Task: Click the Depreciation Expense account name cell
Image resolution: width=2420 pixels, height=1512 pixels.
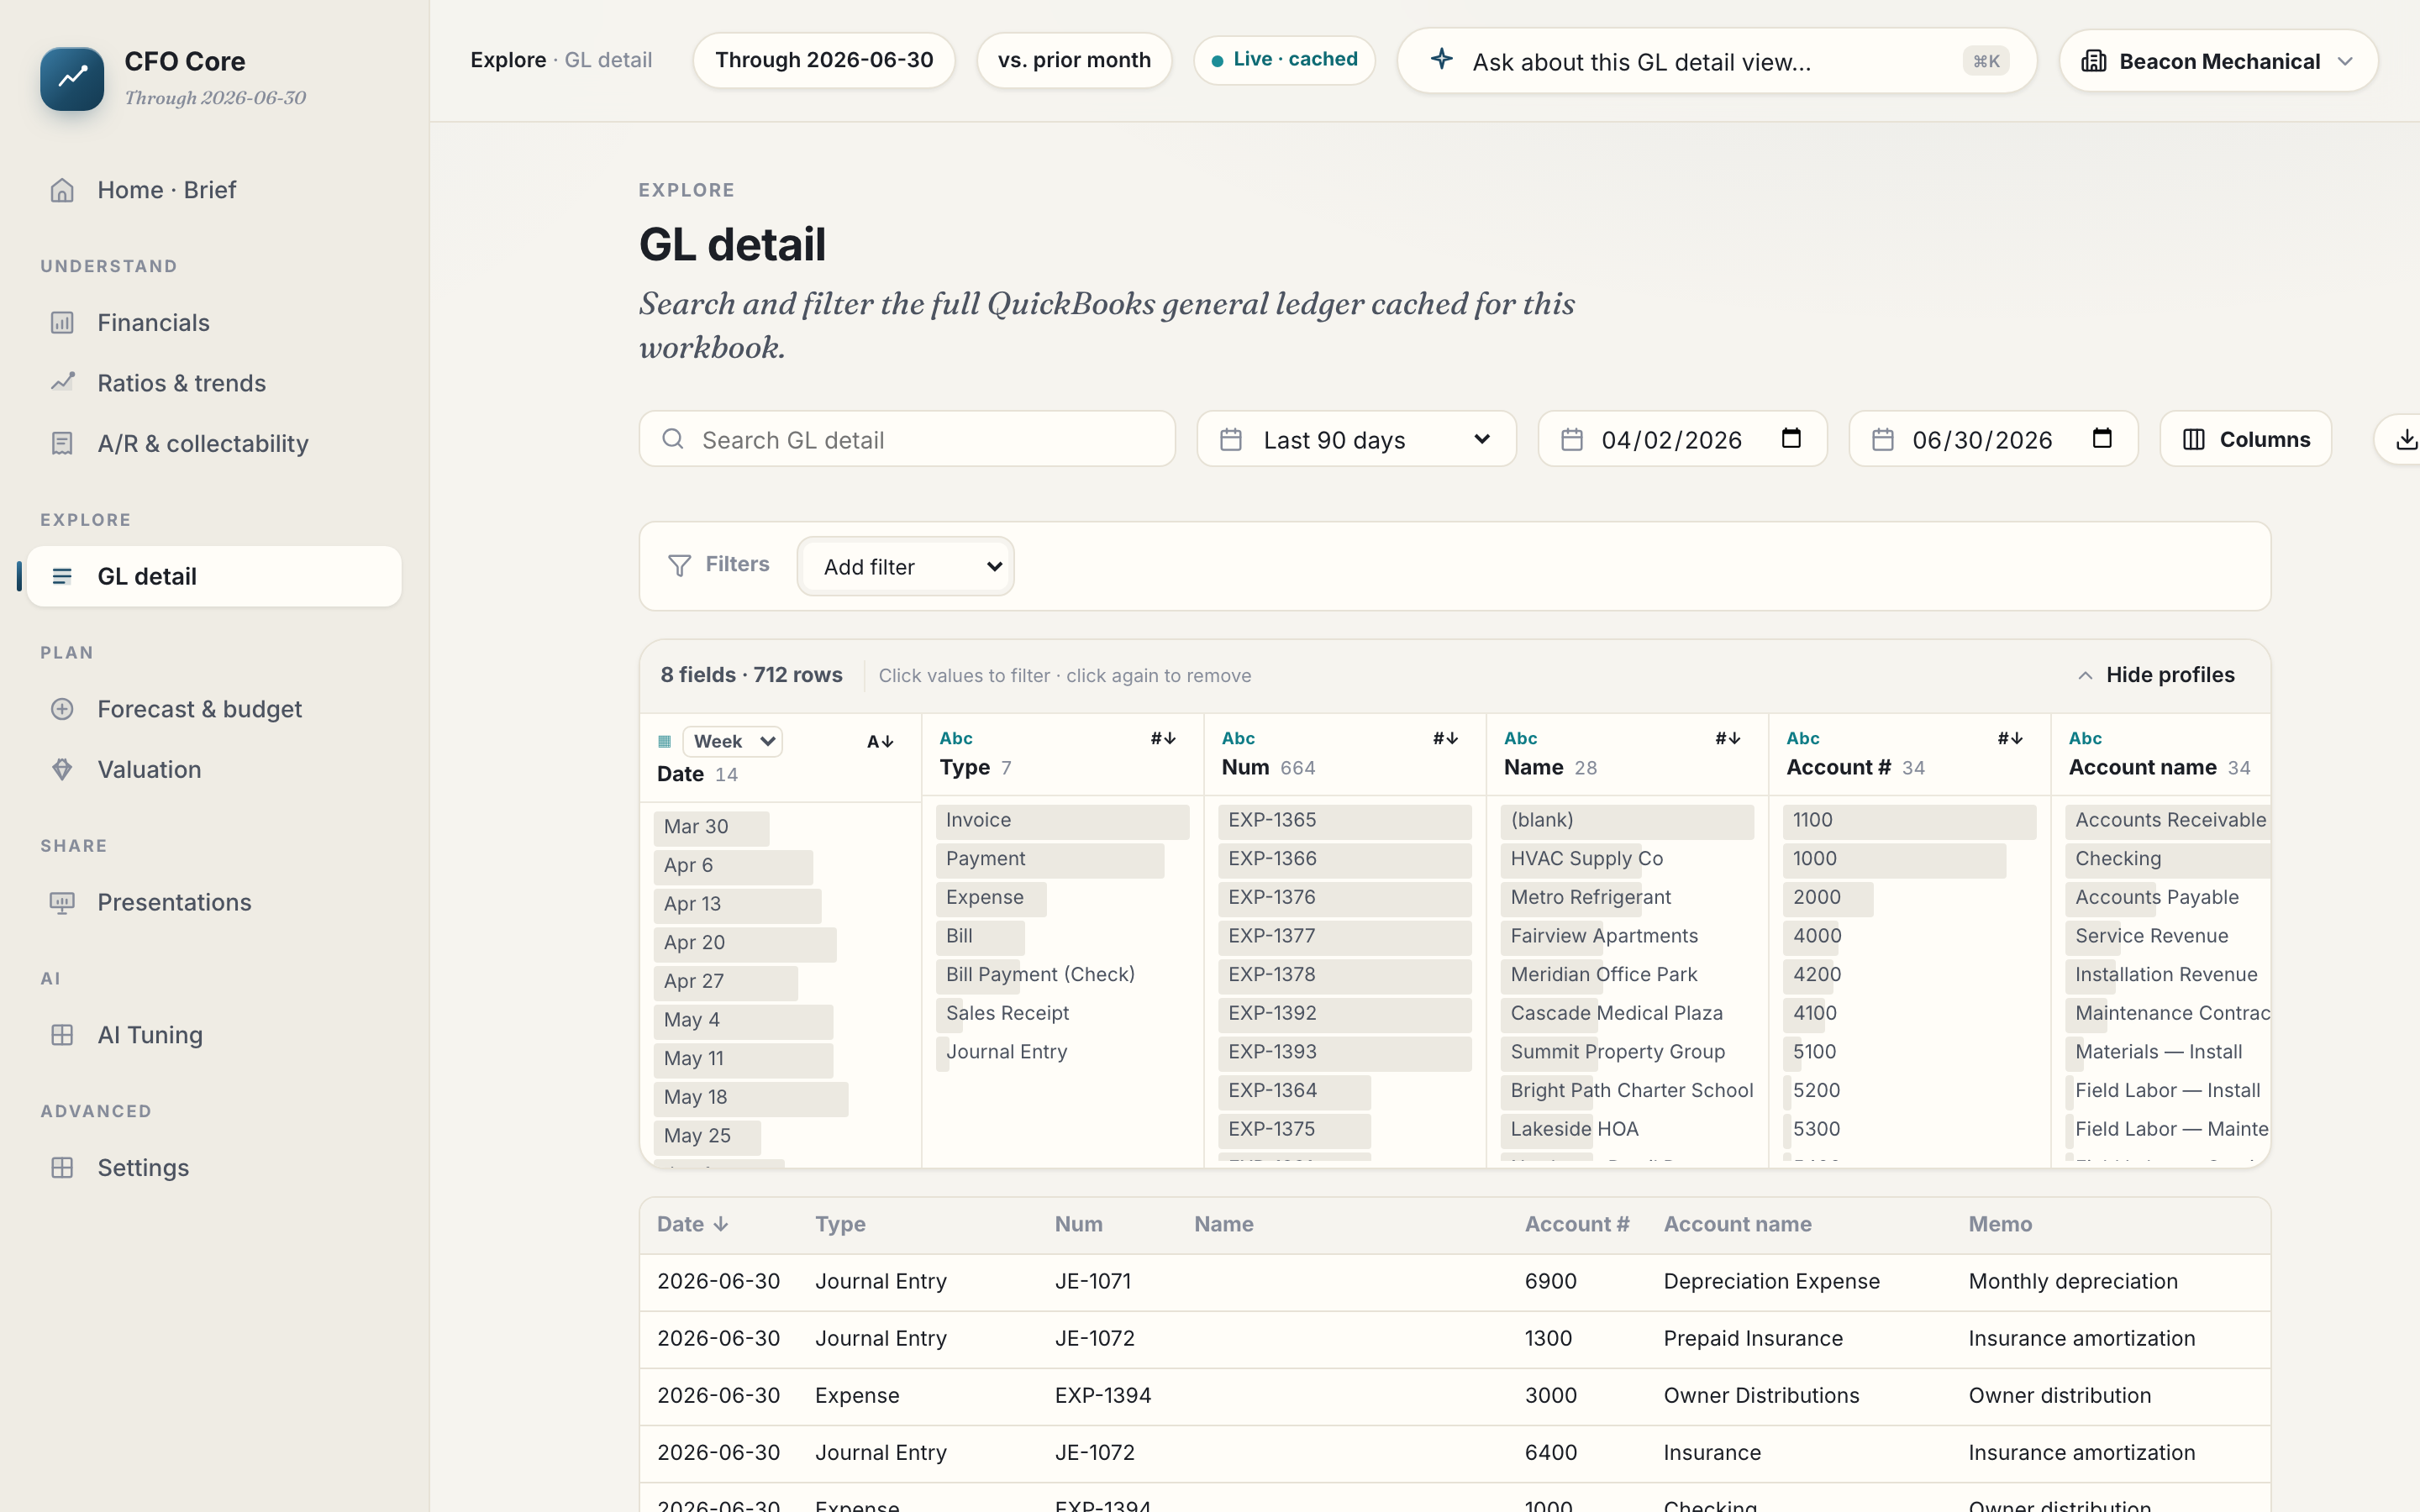Action: coord(1771,1282)
